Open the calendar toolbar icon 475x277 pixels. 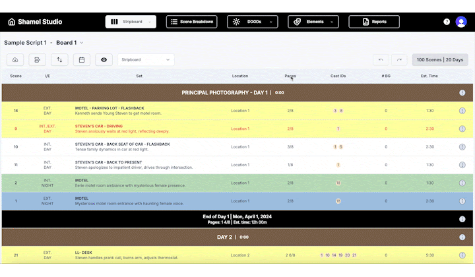pos(82,60)
